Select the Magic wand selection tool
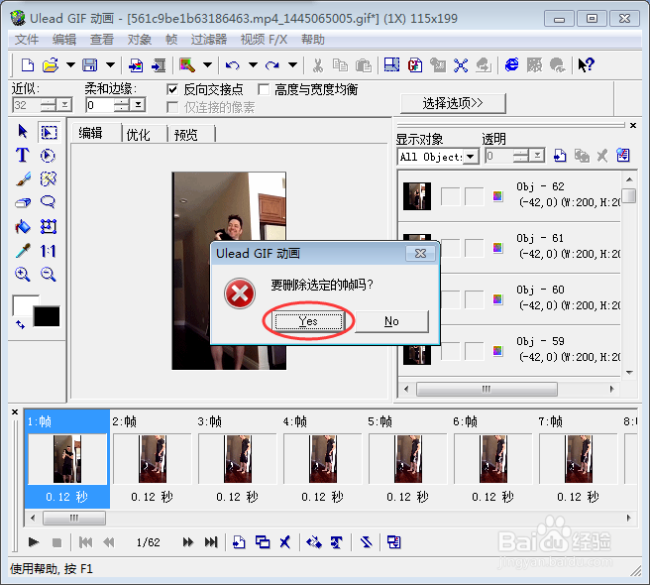 coord(49,179)
